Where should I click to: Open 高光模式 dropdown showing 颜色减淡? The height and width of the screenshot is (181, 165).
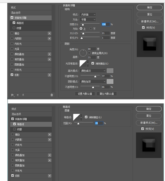[93, 71]
